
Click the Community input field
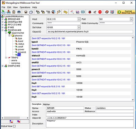coord(64,23)
